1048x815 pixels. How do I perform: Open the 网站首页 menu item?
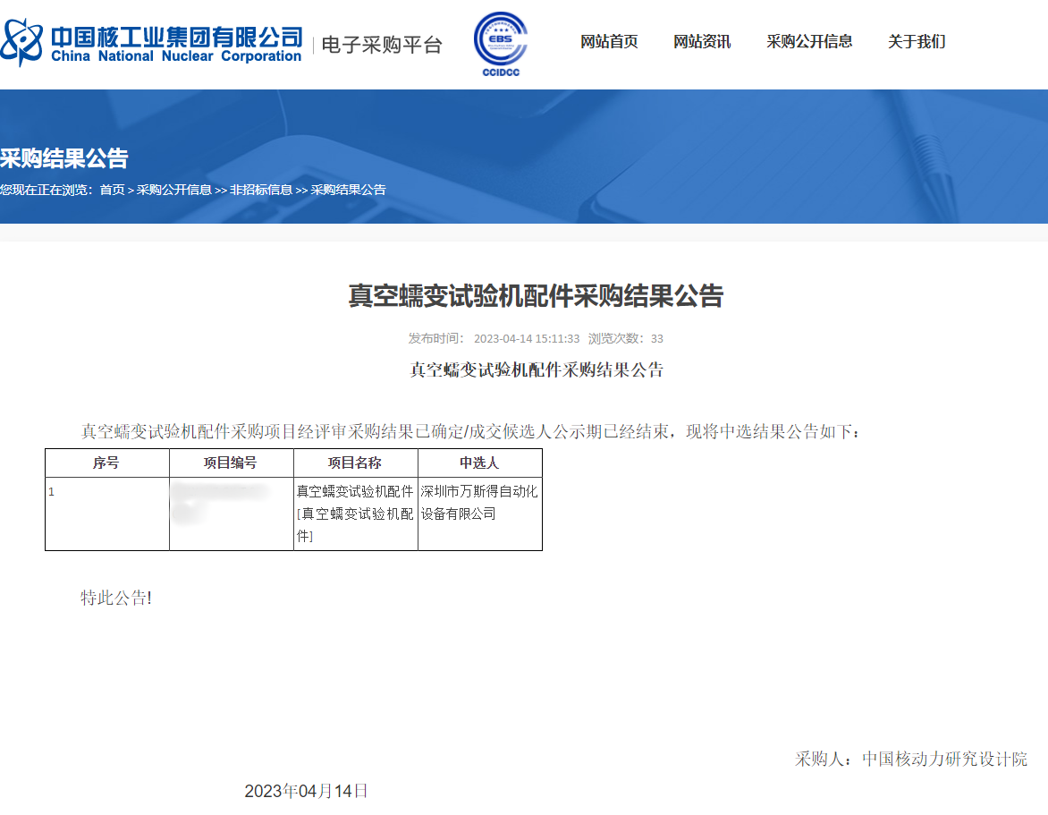(609, 41)
